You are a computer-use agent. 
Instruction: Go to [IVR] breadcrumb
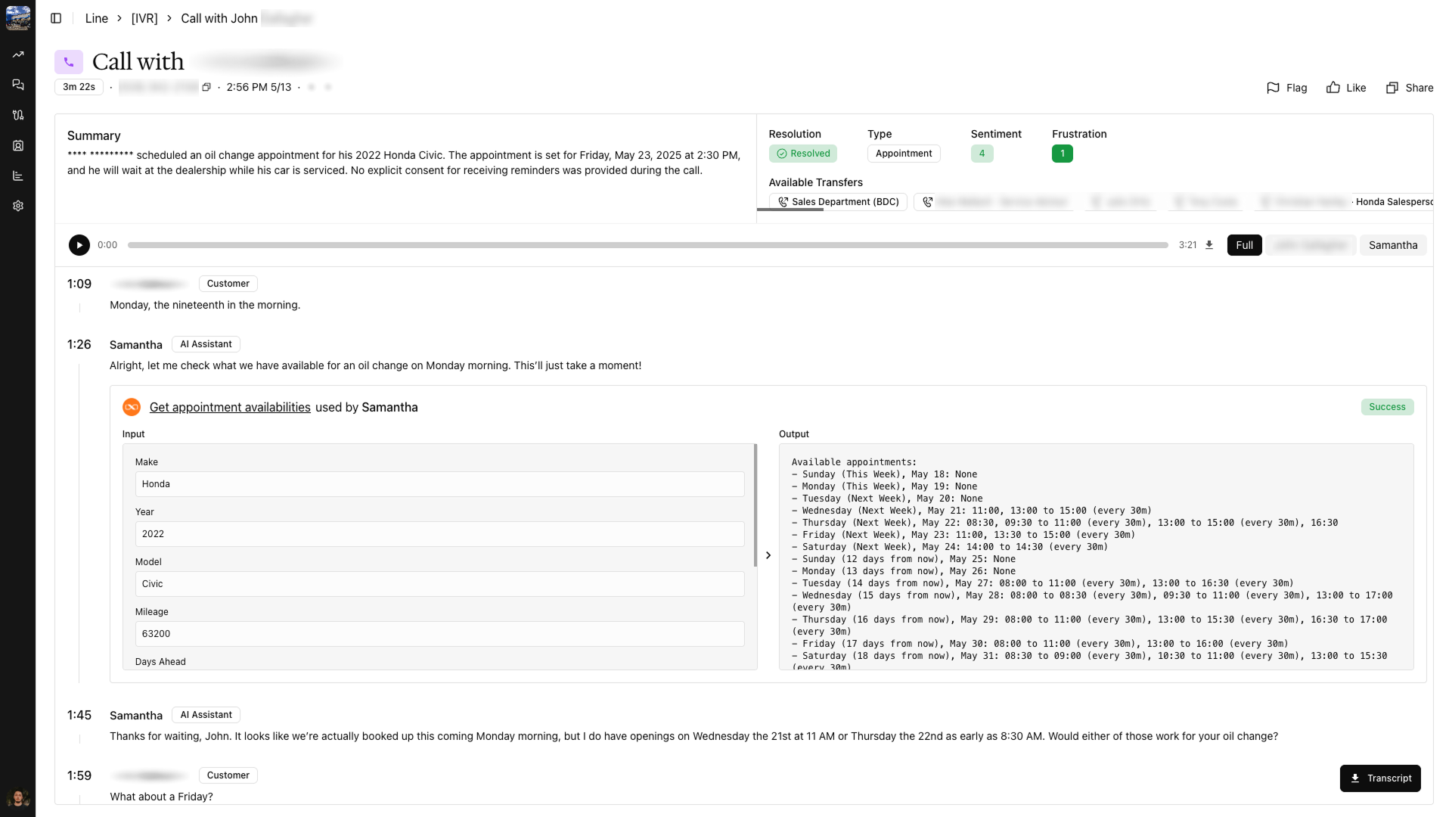tap(144, 18)
